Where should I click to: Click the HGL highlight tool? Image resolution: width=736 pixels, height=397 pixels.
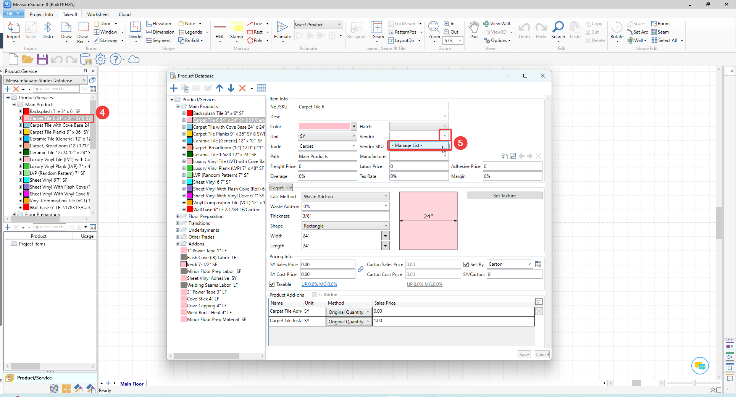point(220,31)
